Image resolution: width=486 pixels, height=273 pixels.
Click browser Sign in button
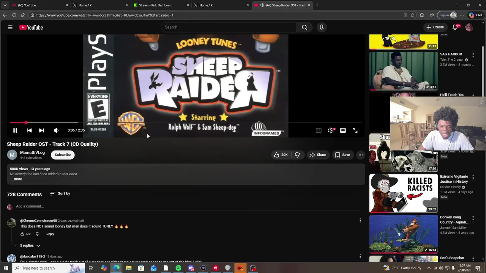(x=447, y=15)
